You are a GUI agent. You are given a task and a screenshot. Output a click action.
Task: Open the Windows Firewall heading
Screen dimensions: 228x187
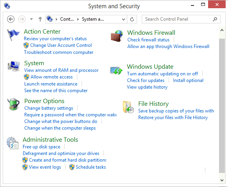[x=151, y=33]
